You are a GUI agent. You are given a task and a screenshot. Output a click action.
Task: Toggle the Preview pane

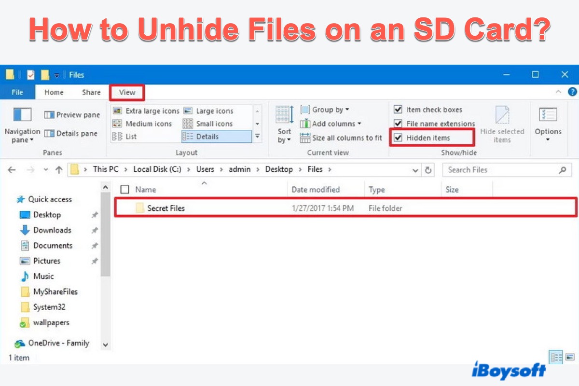(72, 115)
